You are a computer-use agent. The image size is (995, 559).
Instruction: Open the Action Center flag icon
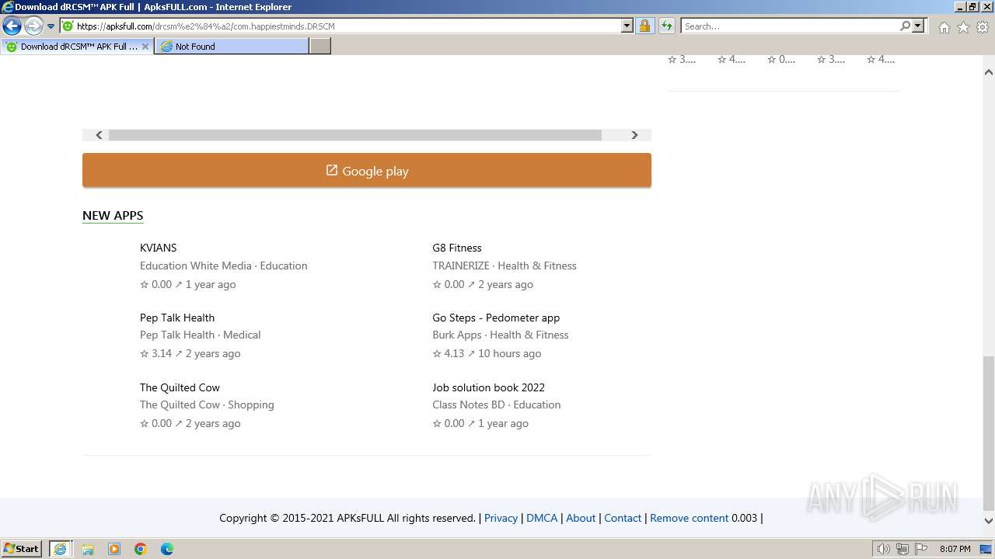(921, 549)
